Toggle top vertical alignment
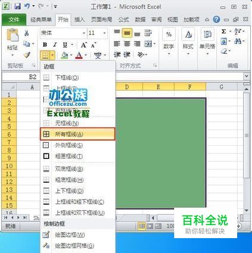Screen dimensions: 252x253 (117, 33)
